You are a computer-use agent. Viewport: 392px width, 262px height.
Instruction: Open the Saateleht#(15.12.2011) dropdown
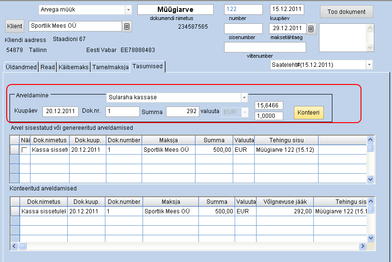(x=369, y=65)
